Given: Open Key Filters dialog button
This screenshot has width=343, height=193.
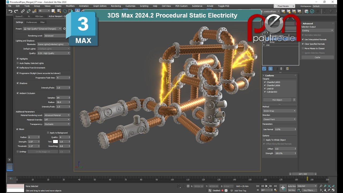Looking at the screenshot, I should (309, 190).
